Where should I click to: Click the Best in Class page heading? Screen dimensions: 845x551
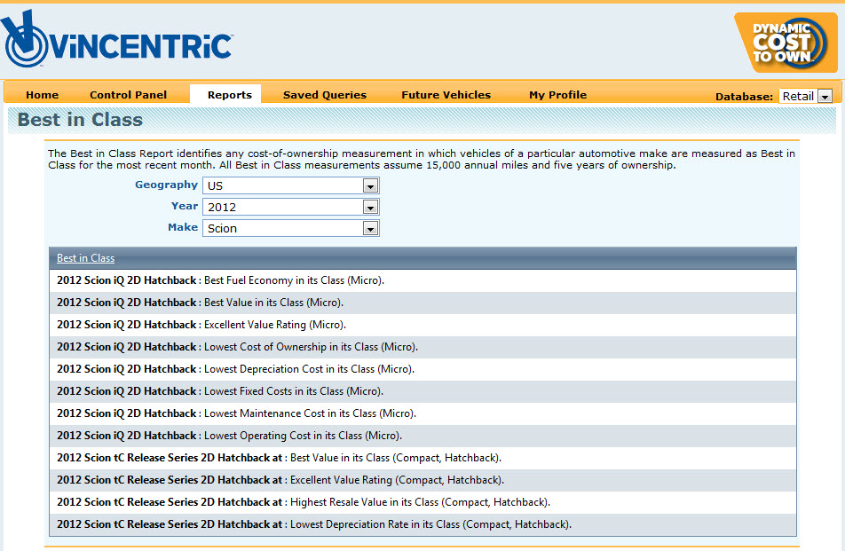tap(80, 120)
